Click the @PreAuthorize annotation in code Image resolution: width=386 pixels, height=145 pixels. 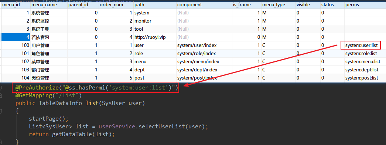[x=97, y=88]
